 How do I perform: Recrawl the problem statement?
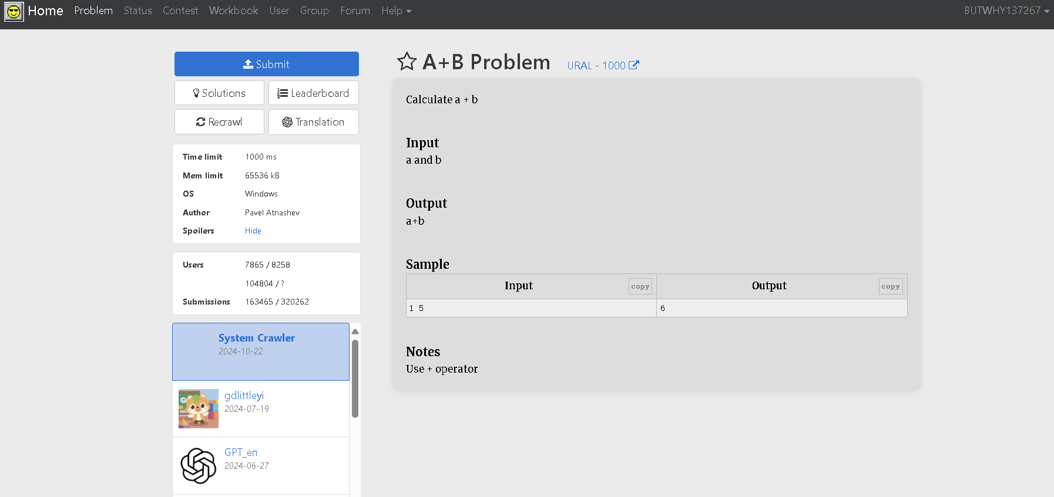point(219,122)
